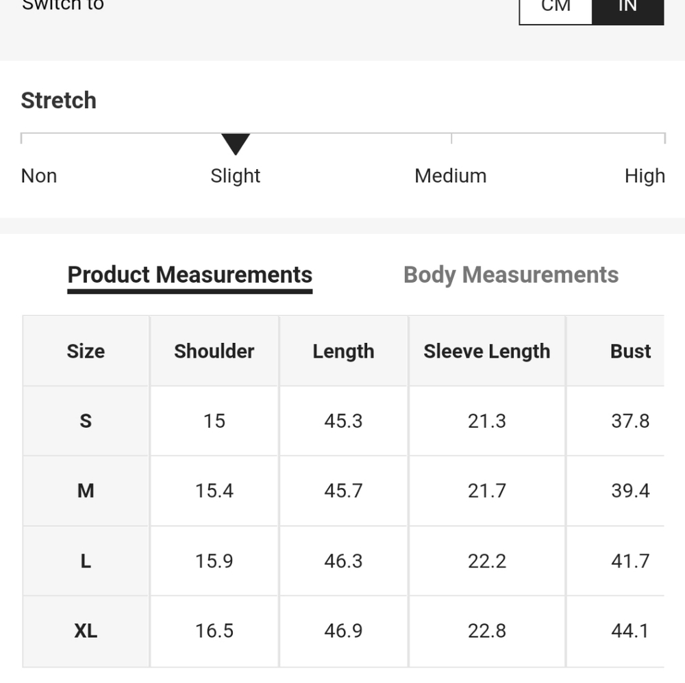
Task: Open the Body Measurements tab
Action: [x=511, y=275]
